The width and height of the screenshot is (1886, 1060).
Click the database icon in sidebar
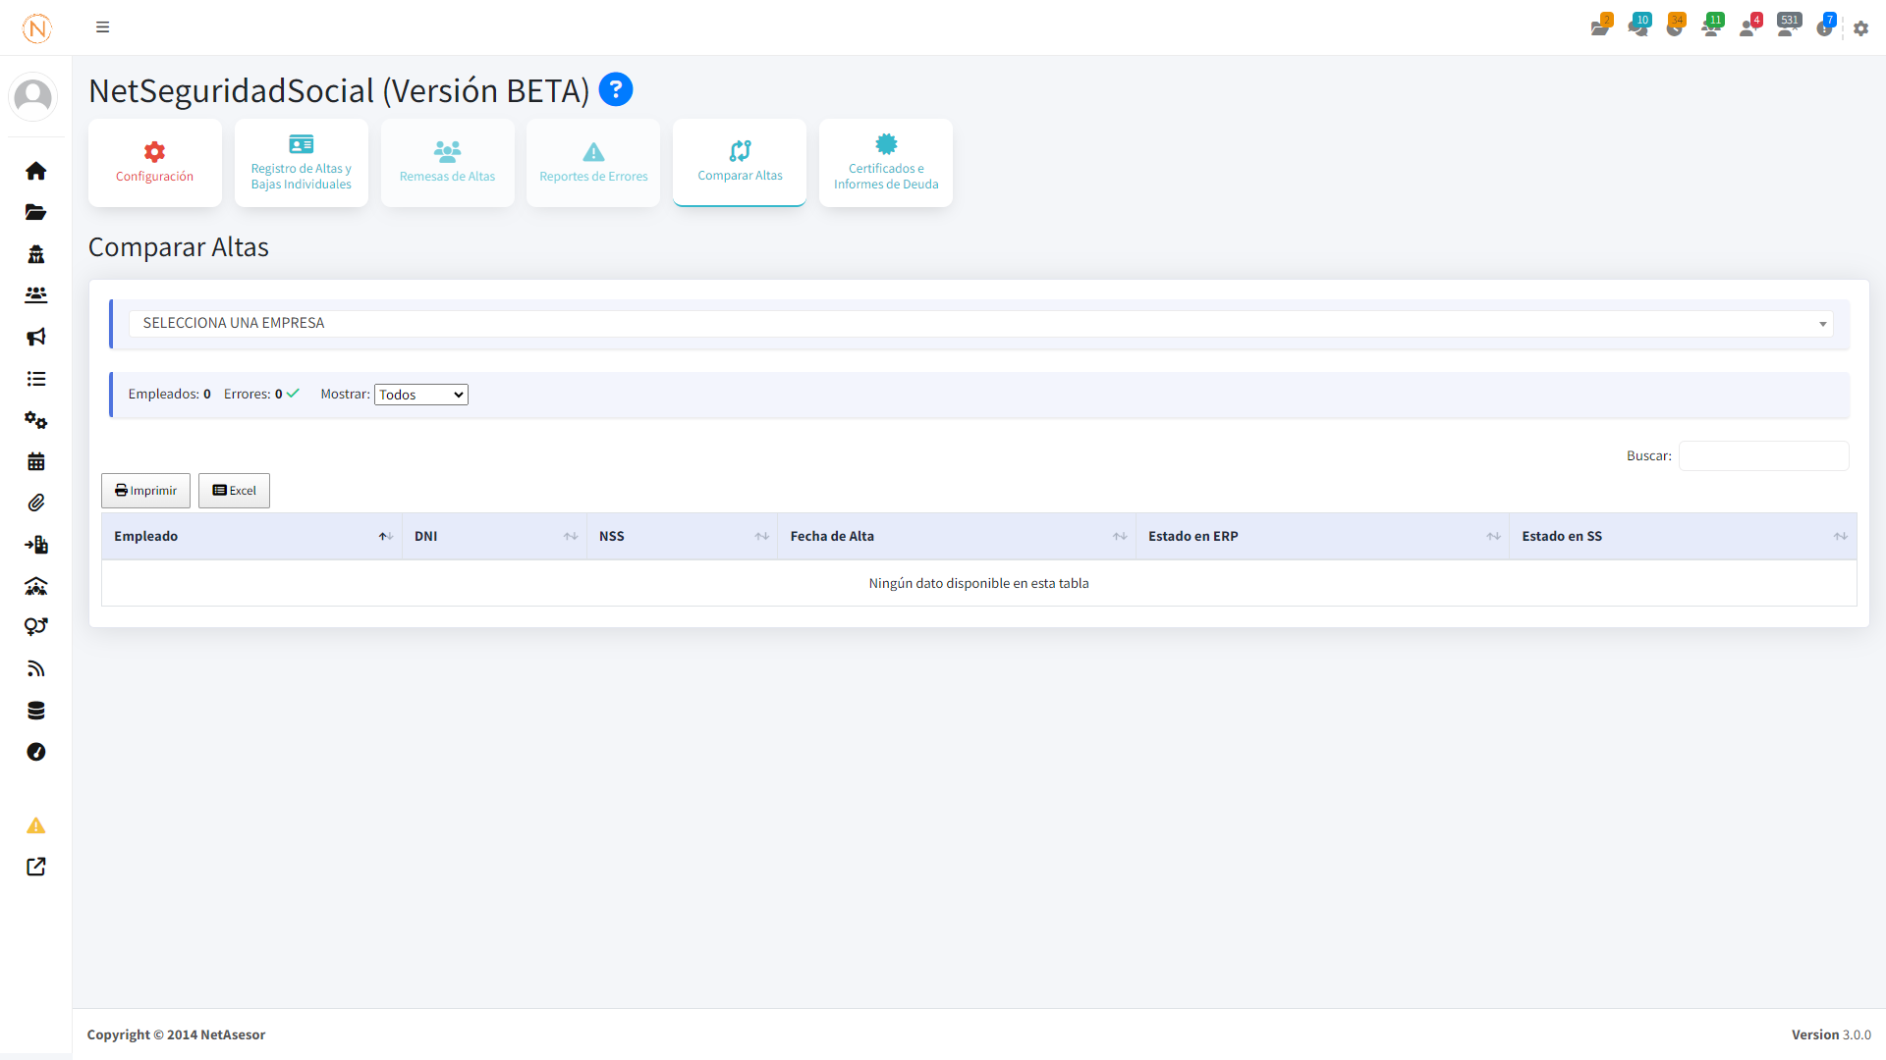[36, 711]
